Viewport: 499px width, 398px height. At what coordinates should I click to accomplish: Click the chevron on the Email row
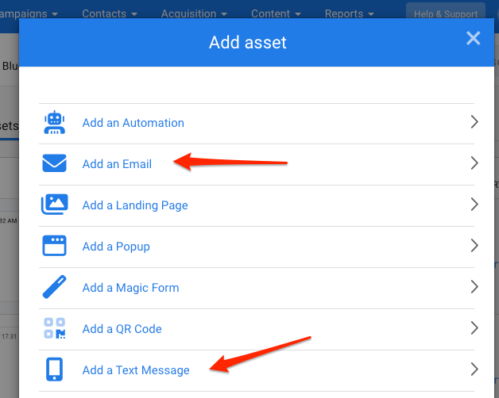coord(474,163)
